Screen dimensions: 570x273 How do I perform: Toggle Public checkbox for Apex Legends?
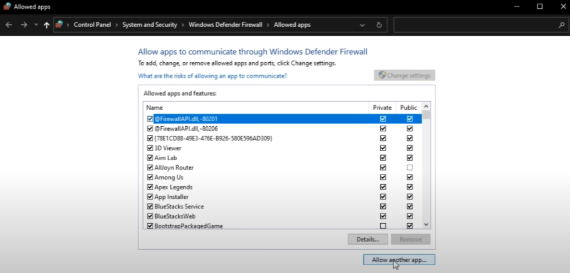point(410,187)
